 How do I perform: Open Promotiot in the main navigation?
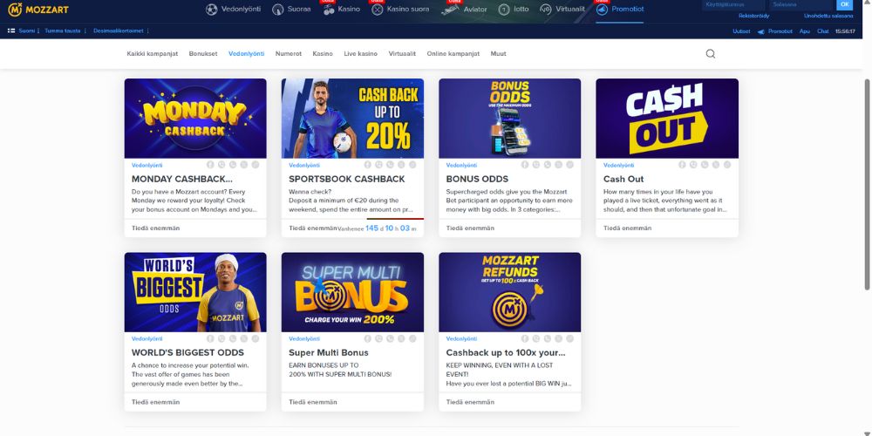pyautogui.click(x=619, y=10)
